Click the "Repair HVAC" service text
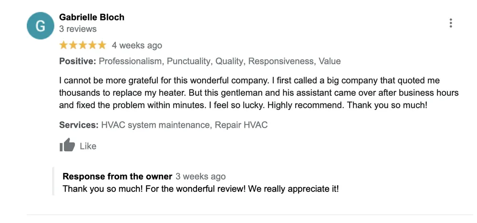The width and height of the screenshot is (477, 223). click(x=241, y=125)
